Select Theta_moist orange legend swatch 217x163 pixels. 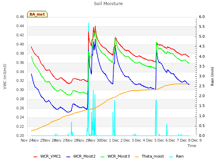point(137,157)
